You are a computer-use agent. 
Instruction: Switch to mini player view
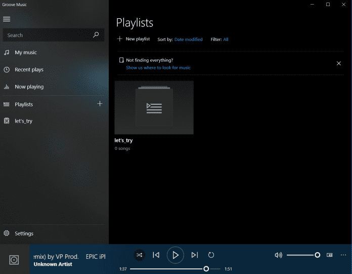click(330, 255)
